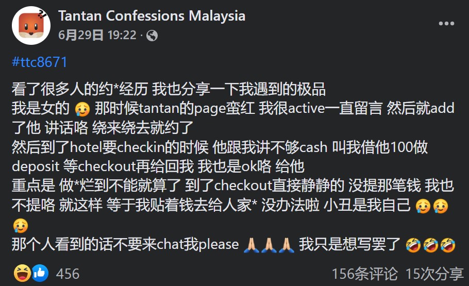469x286 pixels.
Task: Click the word deposit in the post
Action: (x=36, y=166)
